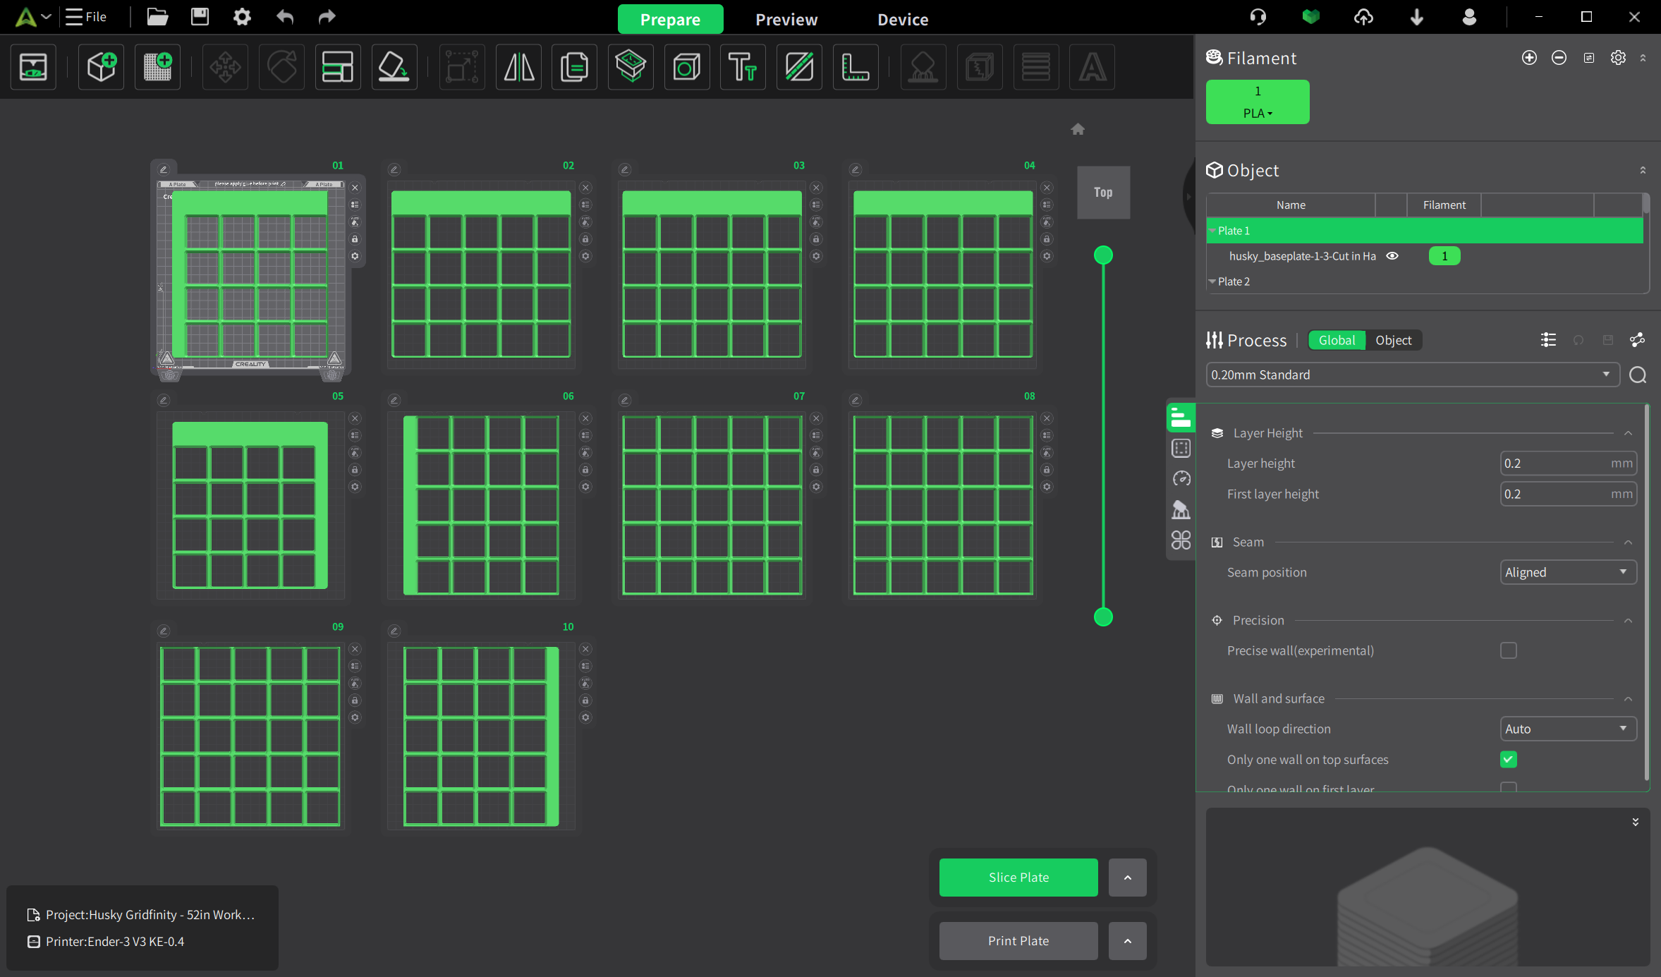Add a new plate from toolbar
The height and width of the screenshot is (977, 1661).
point(157,68)
